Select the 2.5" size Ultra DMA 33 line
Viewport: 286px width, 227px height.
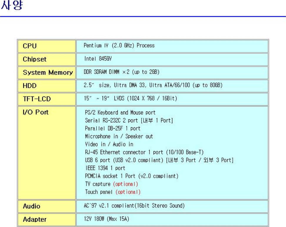coord(153,85)
